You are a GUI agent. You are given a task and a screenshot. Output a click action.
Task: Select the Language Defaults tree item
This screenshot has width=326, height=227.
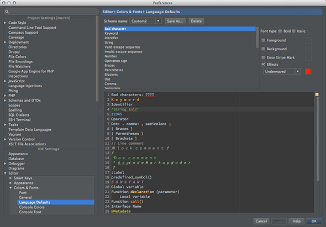click(56, 202)
